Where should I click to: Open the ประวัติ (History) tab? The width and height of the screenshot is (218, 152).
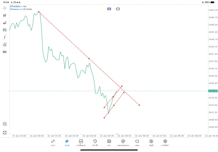click(x=95, y=142)
